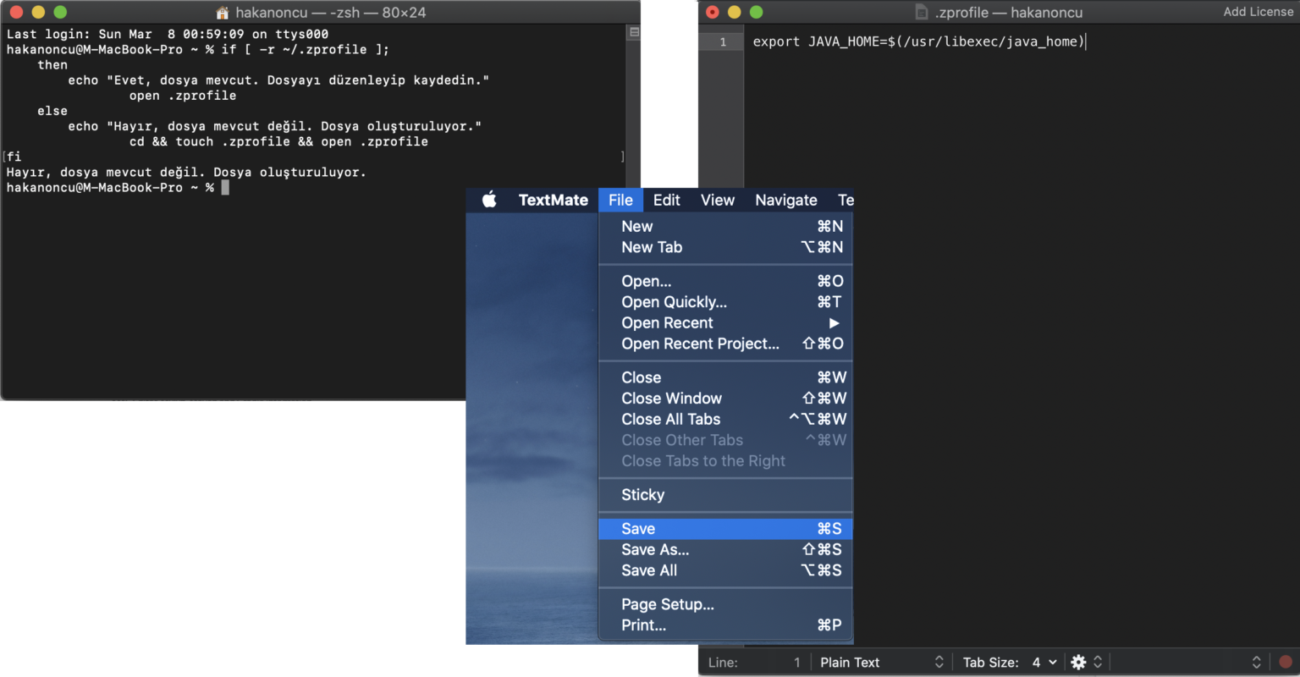
Task: Open the Navigate menu
Action: click(786, 200)
